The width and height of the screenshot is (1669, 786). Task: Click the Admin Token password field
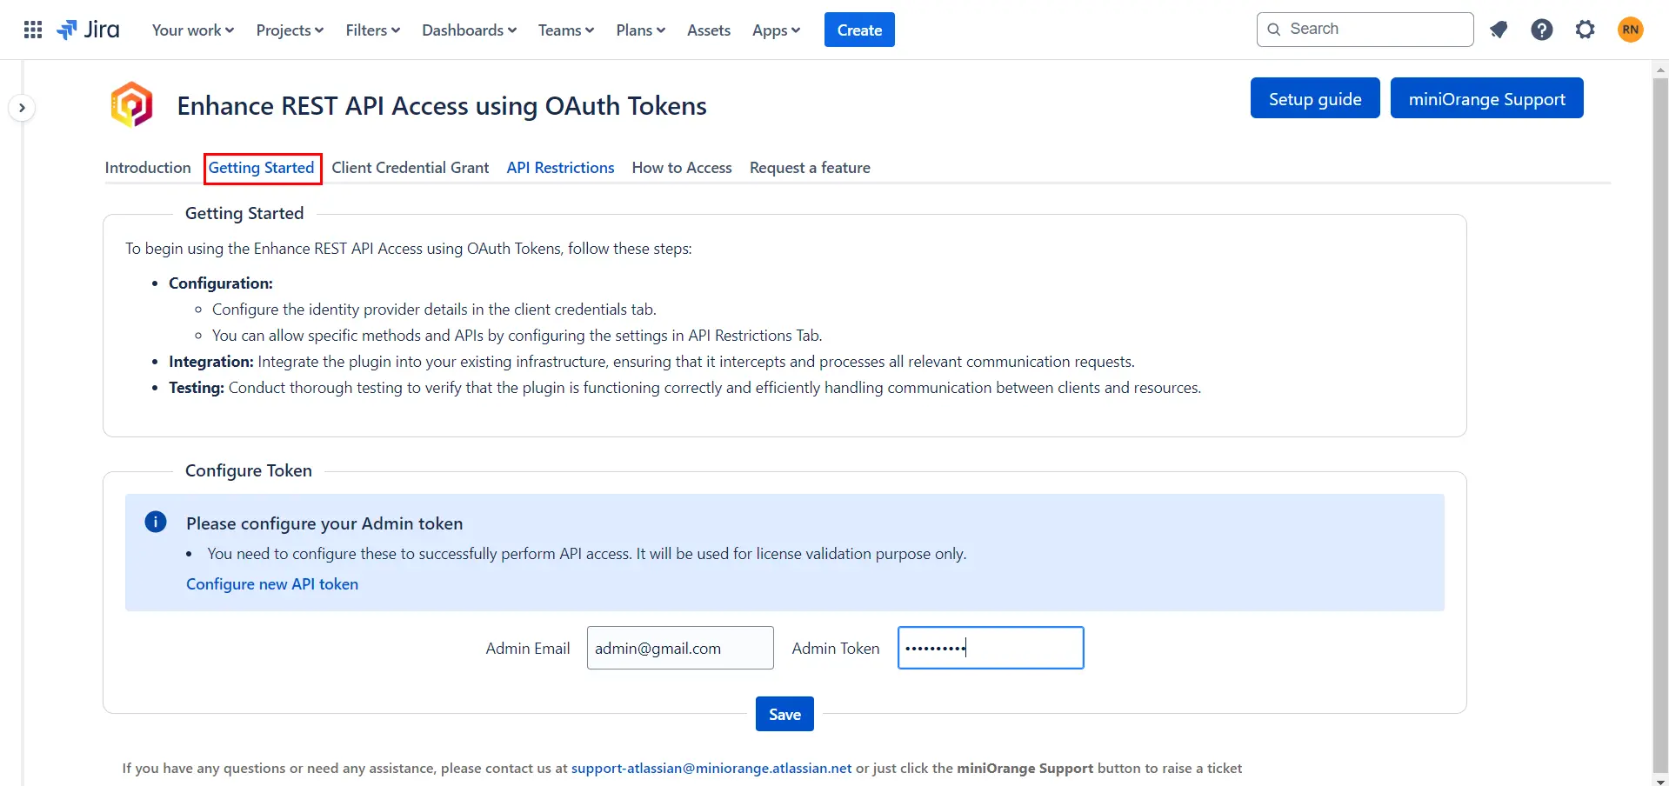[991, 648]
